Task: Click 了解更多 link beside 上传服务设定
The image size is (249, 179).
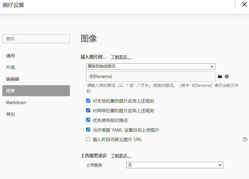Action: 121,156
